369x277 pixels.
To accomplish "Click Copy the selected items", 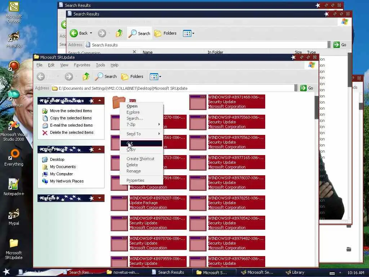I will click(x=71, y=118).
